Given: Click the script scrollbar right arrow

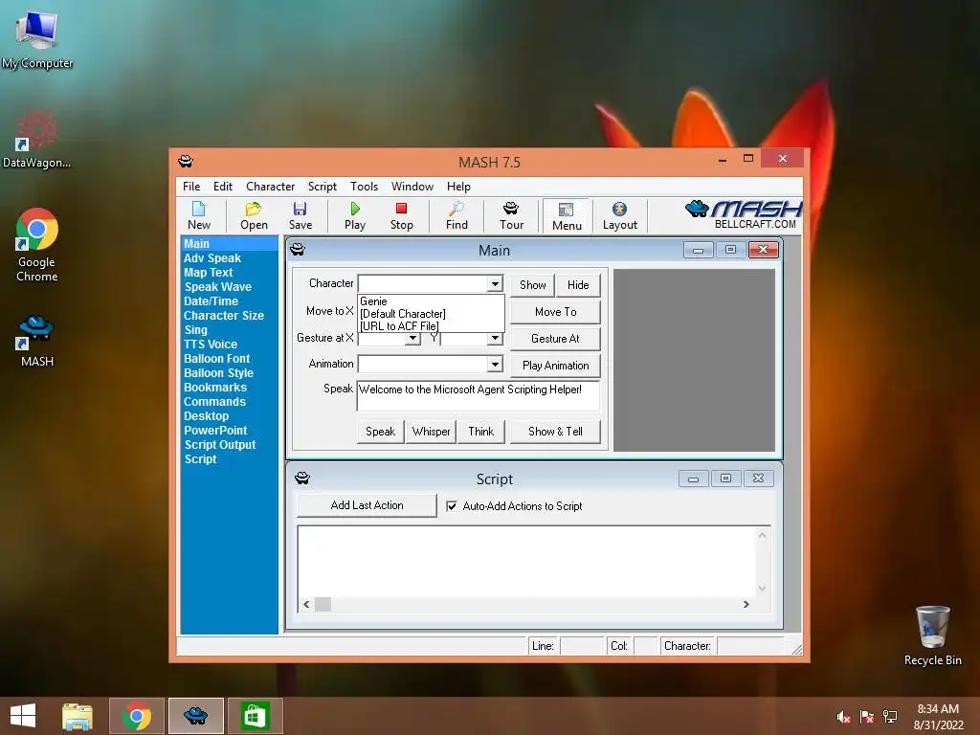Looking at the screenshot, I should [x=746, y=605].
